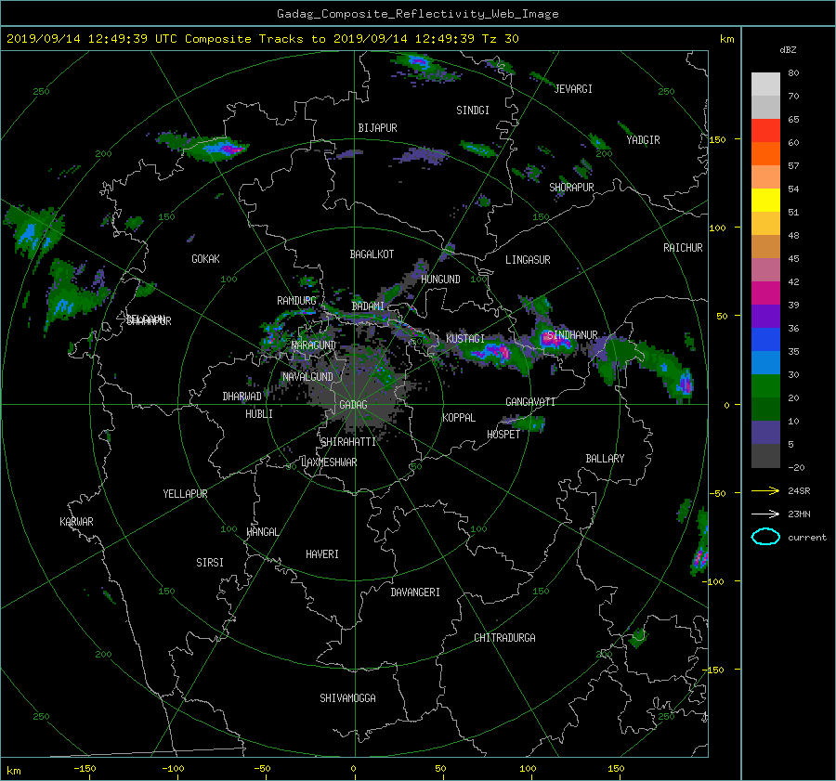Viewport: 836px width, 781px height.
Task: Click the 42 value on dBZ scale
Action: point(793,282)
